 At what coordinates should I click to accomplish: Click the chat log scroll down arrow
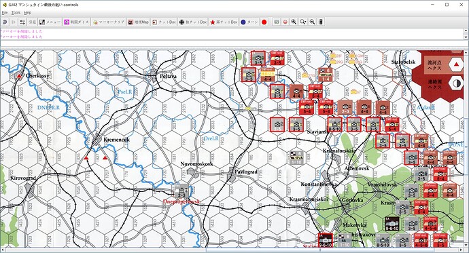466,37
